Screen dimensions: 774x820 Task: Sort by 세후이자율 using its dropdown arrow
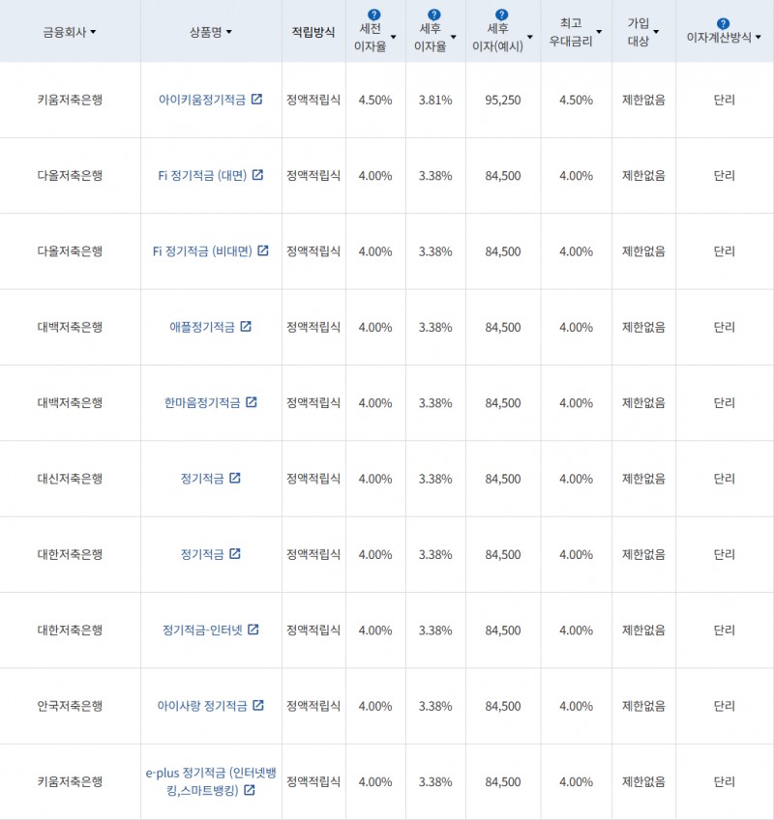(453, 37)
